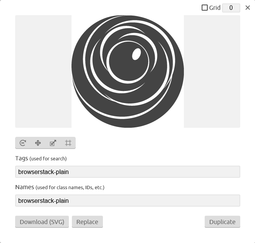Viewport: 255px width, 243px height.
Task: Click the Replace button
Action: [87, 222]
